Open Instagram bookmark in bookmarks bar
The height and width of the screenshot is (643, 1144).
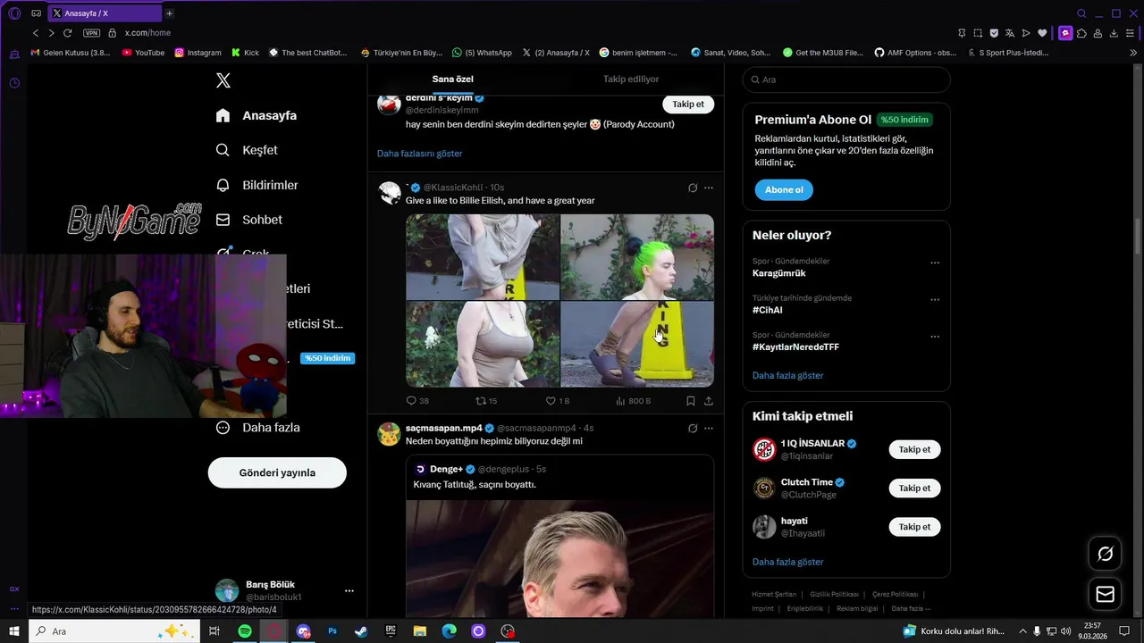(198, 53)
